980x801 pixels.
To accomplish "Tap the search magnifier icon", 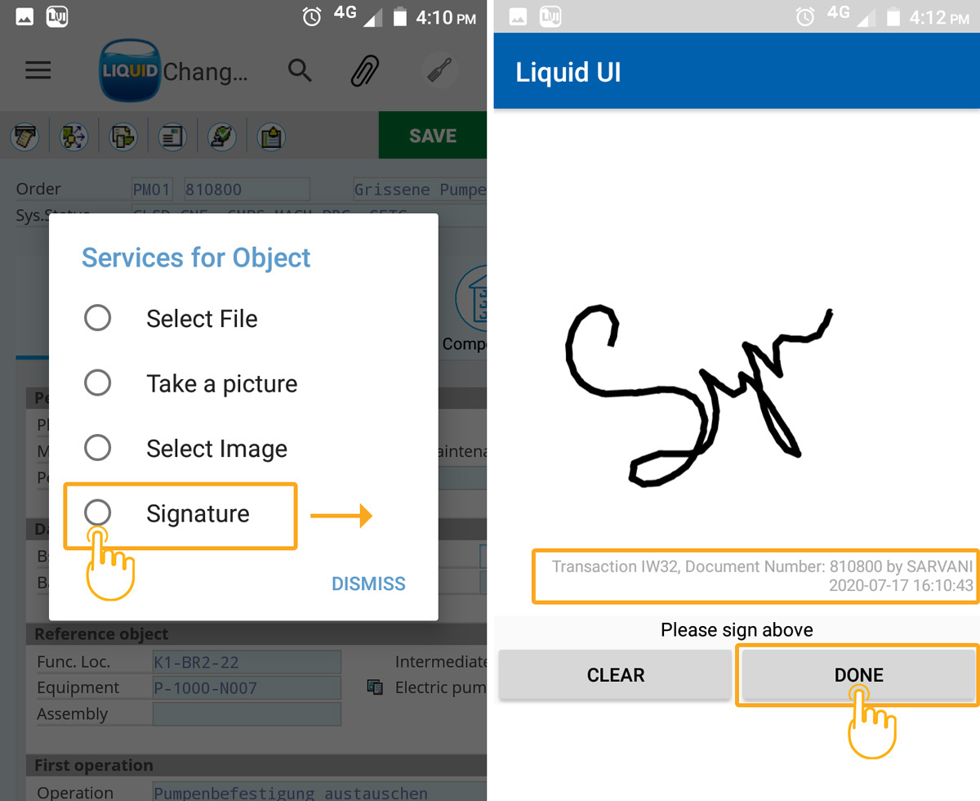I will [x=300, y=71].
